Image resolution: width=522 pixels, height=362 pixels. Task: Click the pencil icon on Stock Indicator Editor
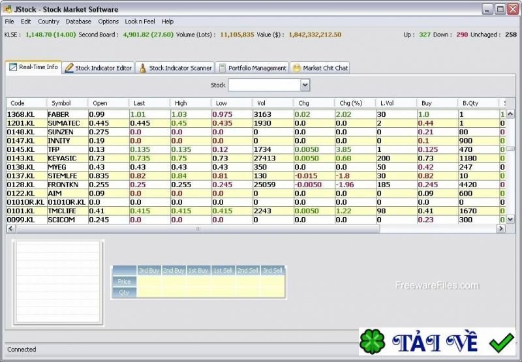(69, 68)
